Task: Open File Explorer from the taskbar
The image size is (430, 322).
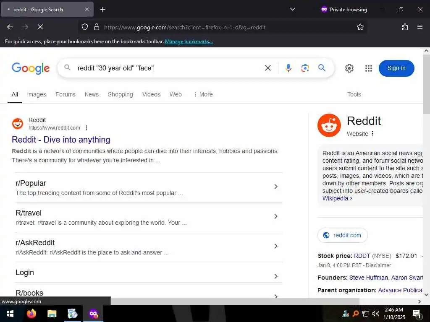Action: 52,314
